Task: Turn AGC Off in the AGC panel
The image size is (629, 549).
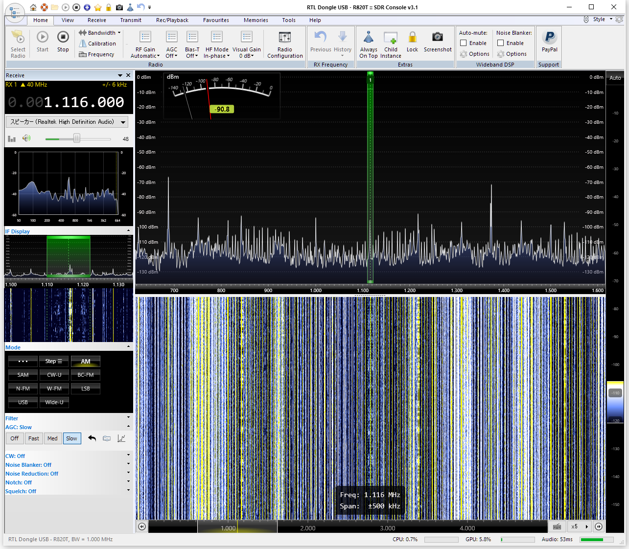Action: (15, 438)
